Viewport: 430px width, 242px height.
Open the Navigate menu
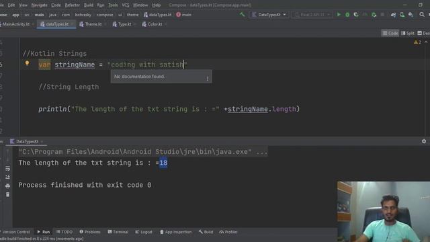(39, 5)
